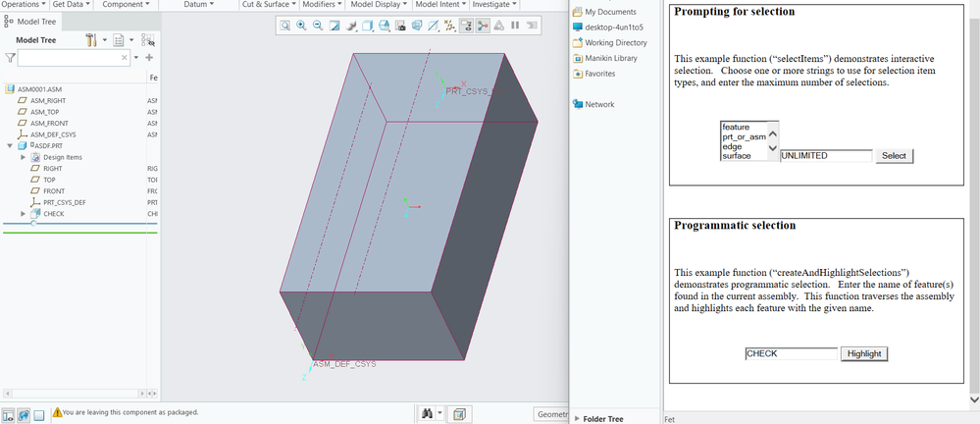This screenshot has width=980, height=424.
Task: Open the Datum menu group
Action: (200, 4)
